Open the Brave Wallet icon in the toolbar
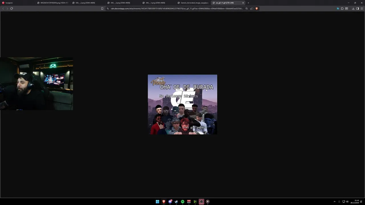The width and height of the screenshot is (365, 205). (x=346, y=9)
